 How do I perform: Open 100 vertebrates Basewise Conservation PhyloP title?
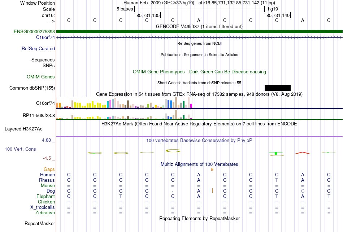(x=199, y=141)
